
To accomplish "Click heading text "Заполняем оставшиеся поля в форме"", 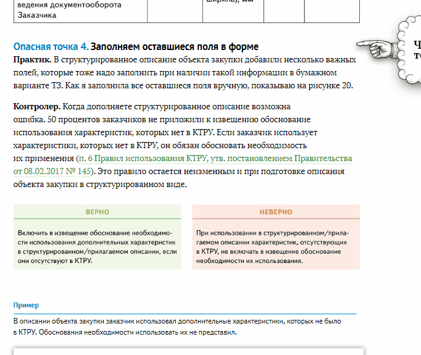I will coord(175,47).
